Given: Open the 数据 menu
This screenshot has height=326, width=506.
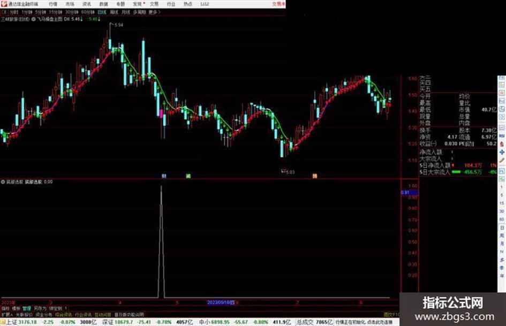Looking at the screenshot, I should click(103, 4).
